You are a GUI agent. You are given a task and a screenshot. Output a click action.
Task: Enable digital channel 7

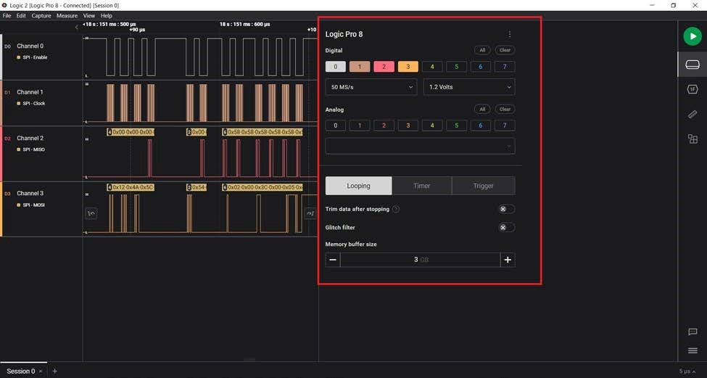coord(505,67)
